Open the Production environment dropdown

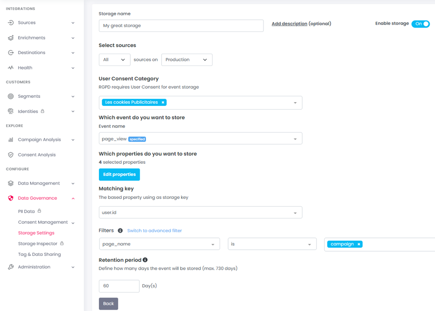[186, 60]
